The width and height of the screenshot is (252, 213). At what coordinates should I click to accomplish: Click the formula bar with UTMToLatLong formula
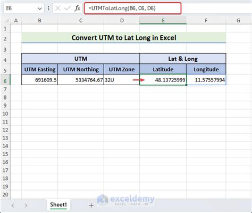132,8
